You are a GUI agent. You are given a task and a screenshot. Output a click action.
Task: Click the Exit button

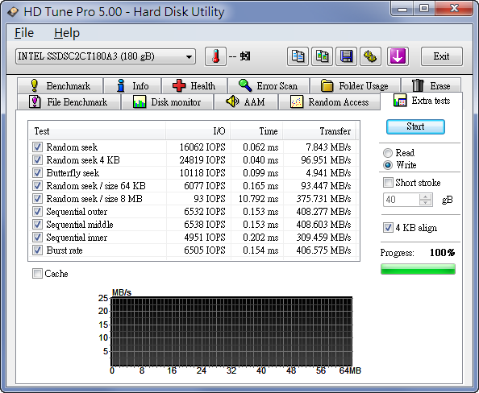[441, 56]
